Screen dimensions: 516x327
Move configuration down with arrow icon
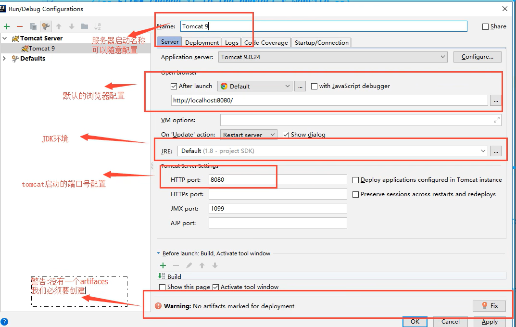tap(71, 26)
